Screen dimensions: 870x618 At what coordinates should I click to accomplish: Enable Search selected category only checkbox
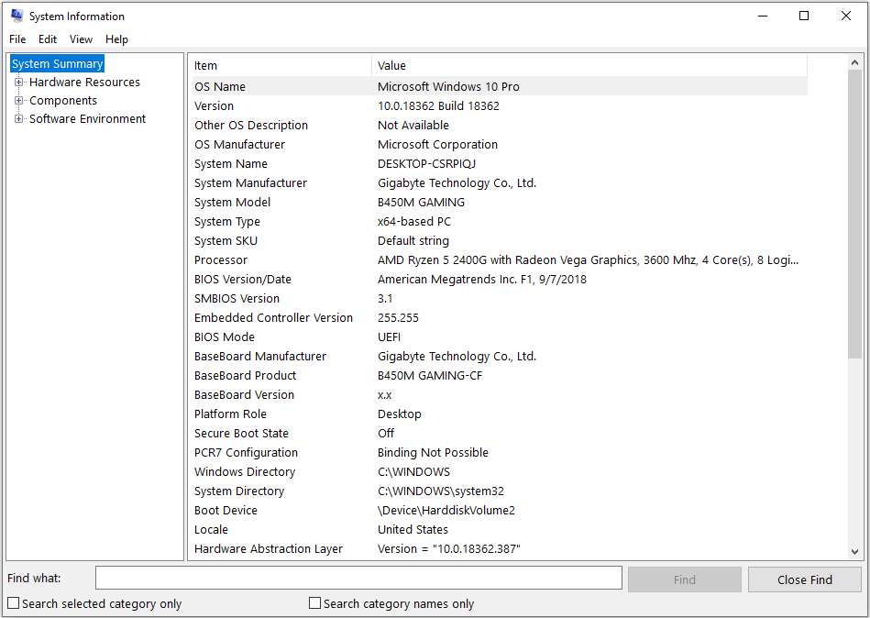pos(14,603)
